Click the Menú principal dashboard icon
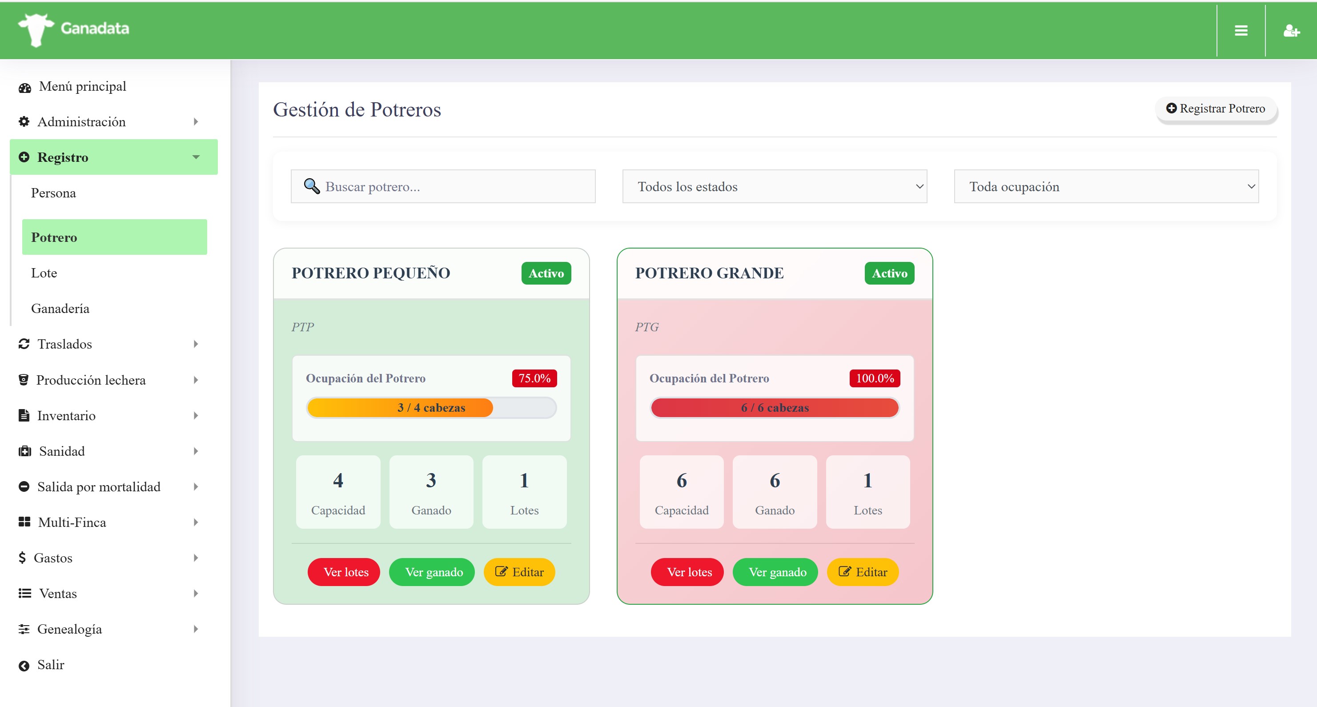This screenshot has width=1317, height=707. coord(24,88)
